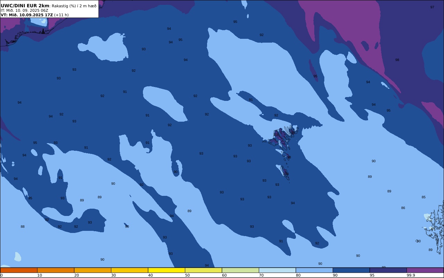The image size is (444, 278).
Task: Click the '99.9' legend scale label
Action: (411, 275)
